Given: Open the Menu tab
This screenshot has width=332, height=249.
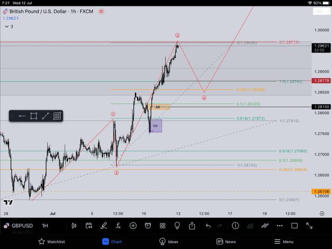Looking at the screenshot, I should (284, 242).
